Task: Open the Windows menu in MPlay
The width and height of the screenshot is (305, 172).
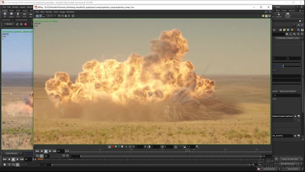Action: pyautogui.click(x=70, y=12)
